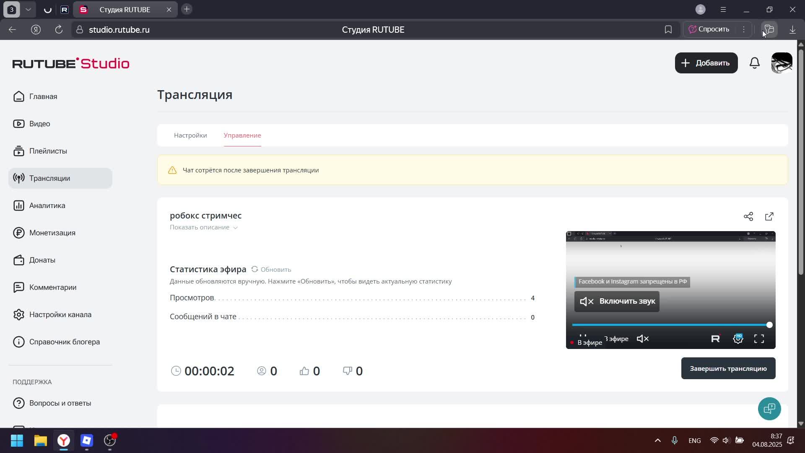Viewport: 805px width, 453px height.
Task: Enter fullscreen in the stream preview player
Action: 759,338
